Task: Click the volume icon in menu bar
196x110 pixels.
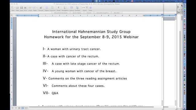Action: [128, 1]
